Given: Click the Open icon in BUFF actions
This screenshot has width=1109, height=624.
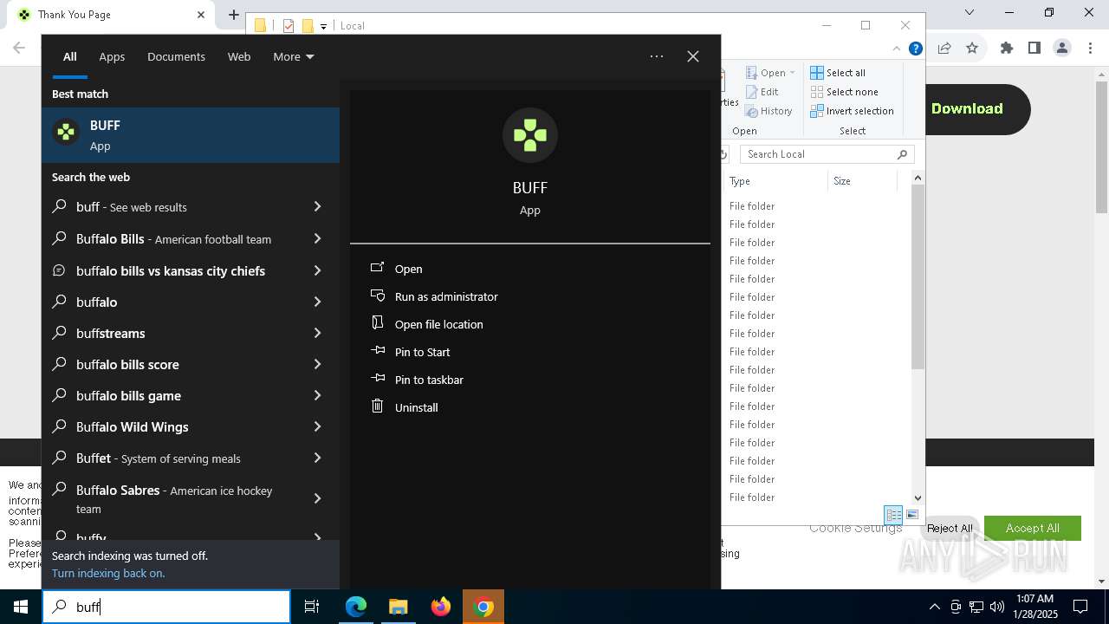Looking at the screenshot, I should coord(377,268).
